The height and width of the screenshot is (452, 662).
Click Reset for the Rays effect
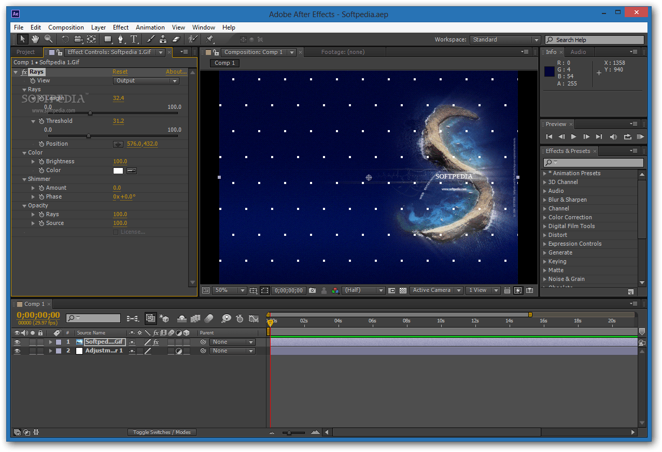coord(120,72)
